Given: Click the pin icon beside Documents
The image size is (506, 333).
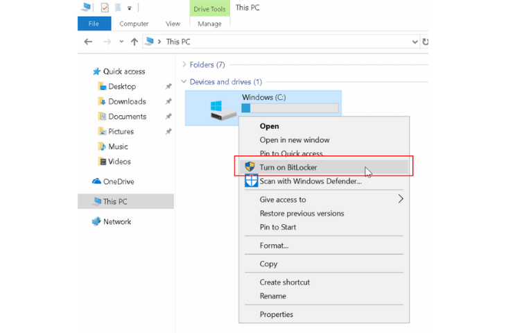Looking at the screenshot, I should click(168, 117).
